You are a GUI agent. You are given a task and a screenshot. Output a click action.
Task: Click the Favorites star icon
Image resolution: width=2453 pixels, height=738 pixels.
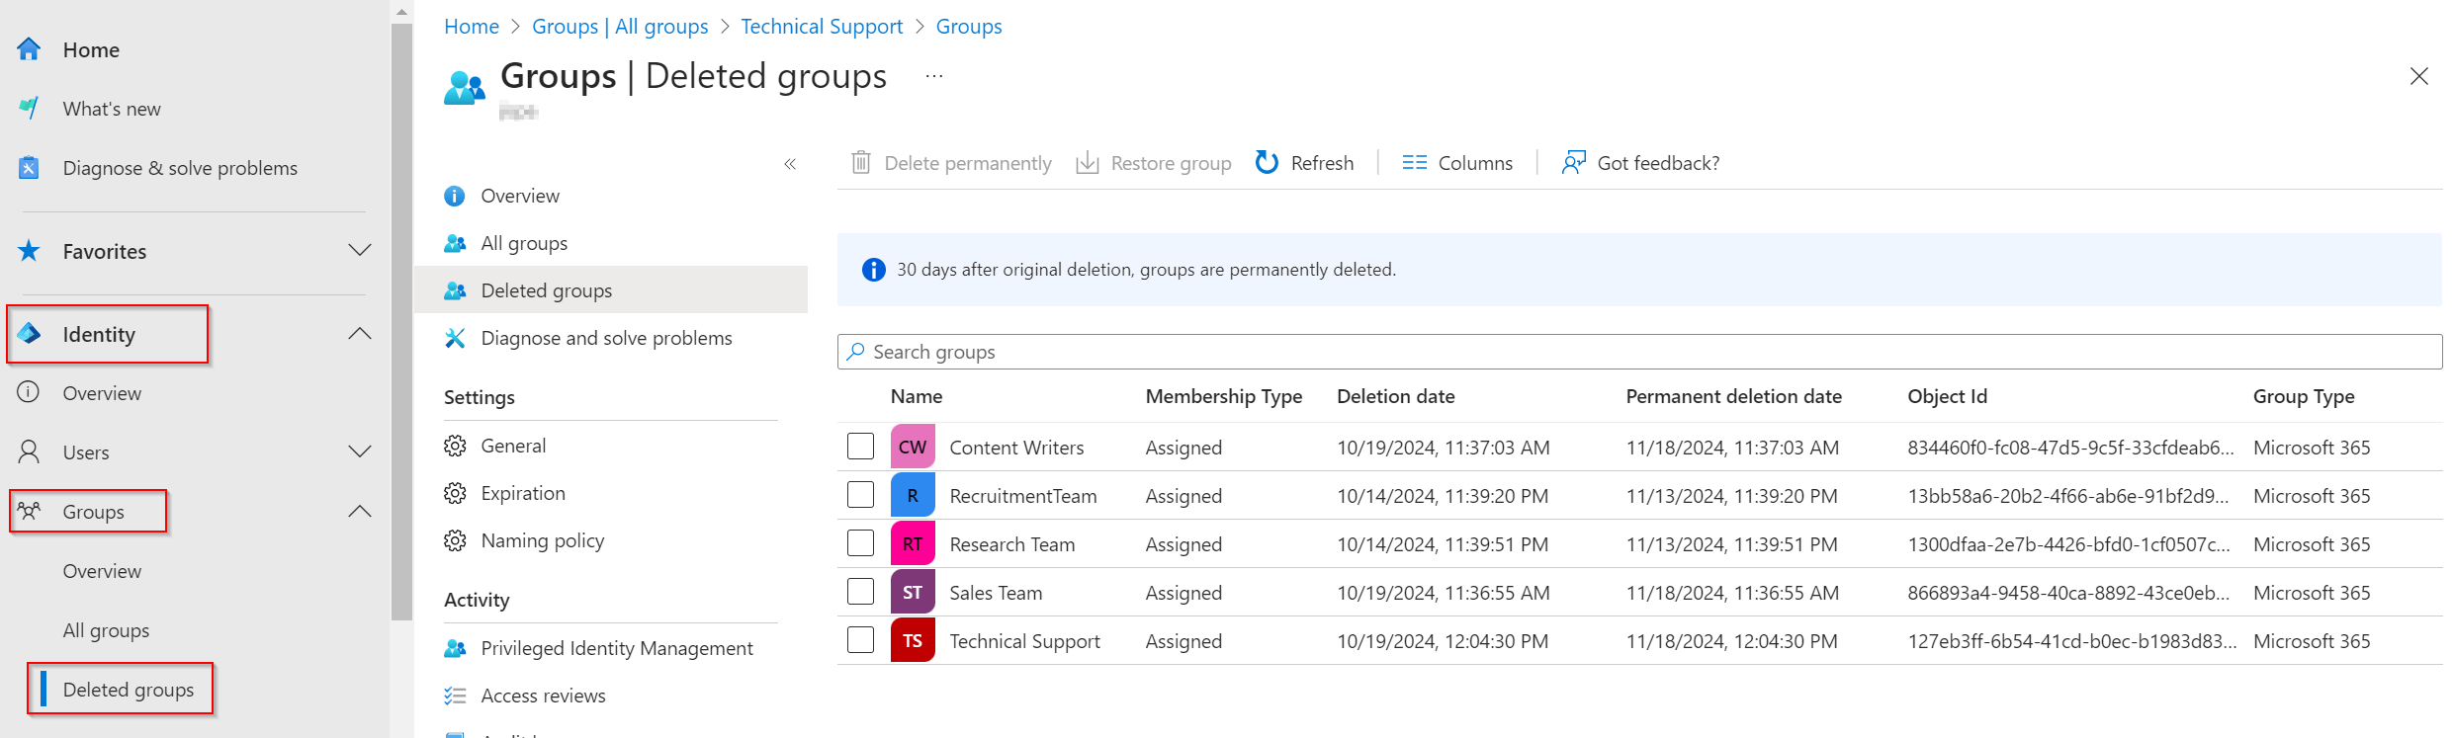[29, 251]
